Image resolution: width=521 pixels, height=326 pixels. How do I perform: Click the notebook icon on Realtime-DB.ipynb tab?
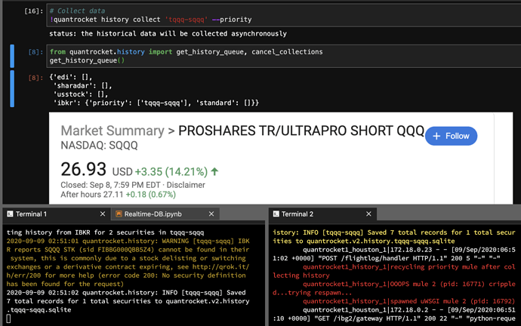pos(119,214)
